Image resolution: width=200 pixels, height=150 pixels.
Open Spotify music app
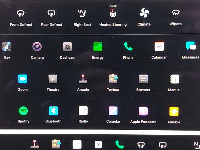click(x=23, y=111)
